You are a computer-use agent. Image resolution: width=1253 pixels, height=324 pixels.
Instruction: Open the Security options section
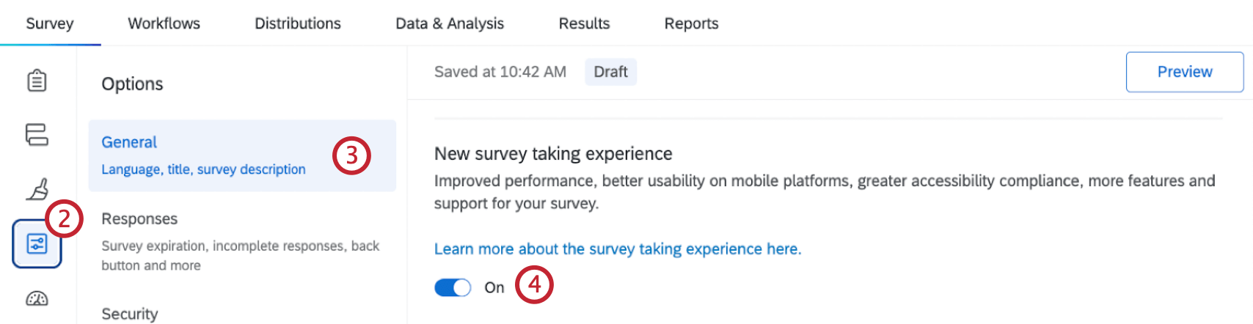pos(130,314)
